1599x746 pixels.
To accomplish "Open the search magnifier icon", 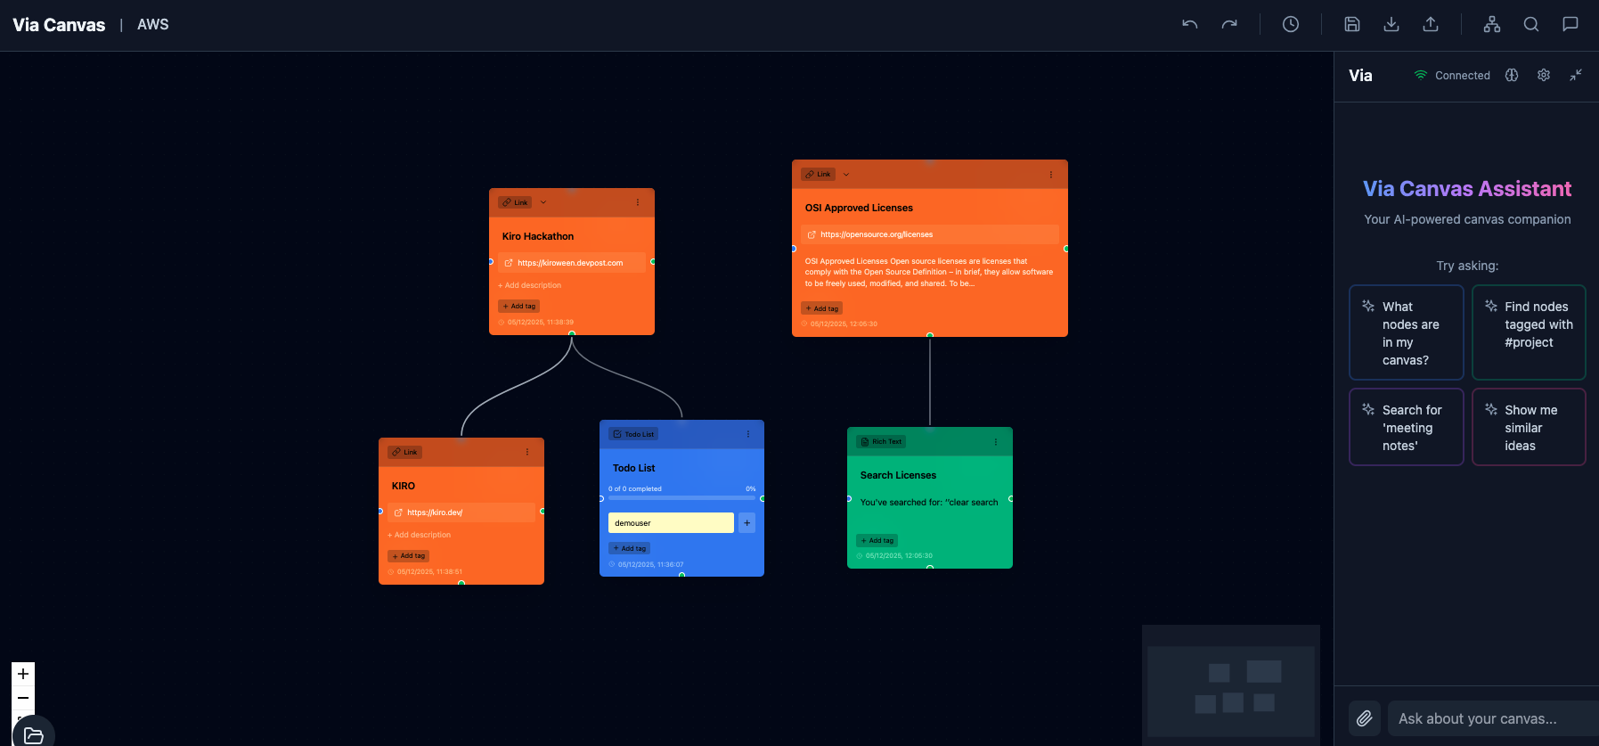I will (x=1530, y=24).
